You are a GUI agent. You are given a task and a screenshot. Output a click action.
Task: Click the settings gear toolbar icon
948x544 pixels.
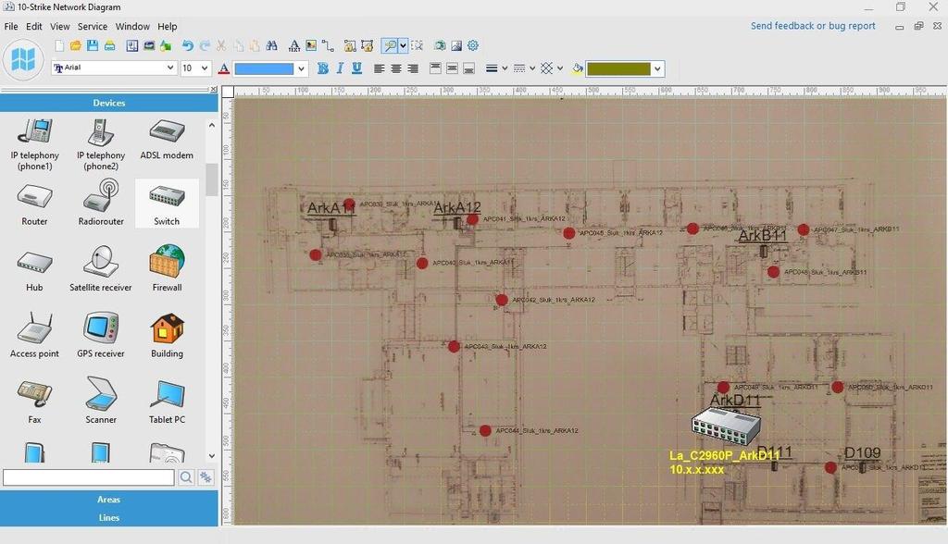(x=473, y=46)
